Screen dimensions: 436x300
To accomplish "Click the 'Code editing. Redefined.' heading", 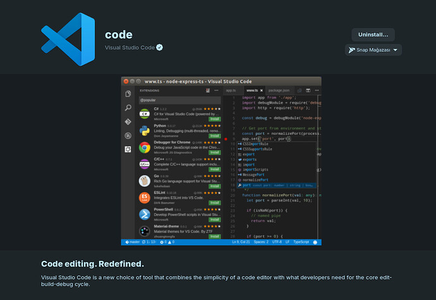I will [x=93, y=263].
